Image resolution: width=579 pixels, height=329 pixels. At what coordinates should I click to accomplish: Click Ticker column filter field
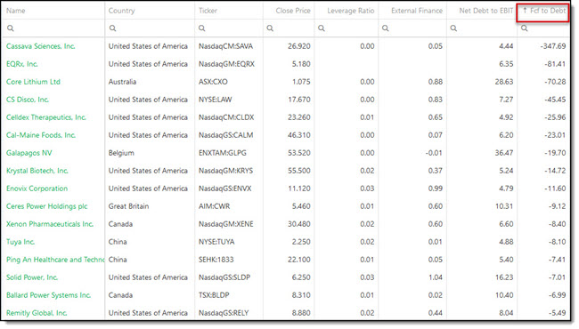click(229, 28)
